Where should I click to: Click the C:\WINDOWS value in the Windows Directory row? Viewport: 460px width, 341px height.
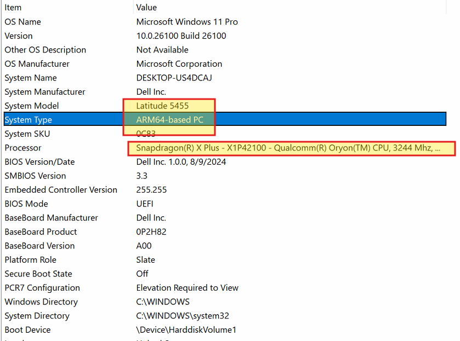tap(163, 302)
